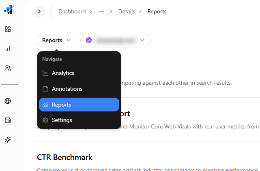Click the Details breadcrumb link
260x171 pixels.
tap(127, 11)
